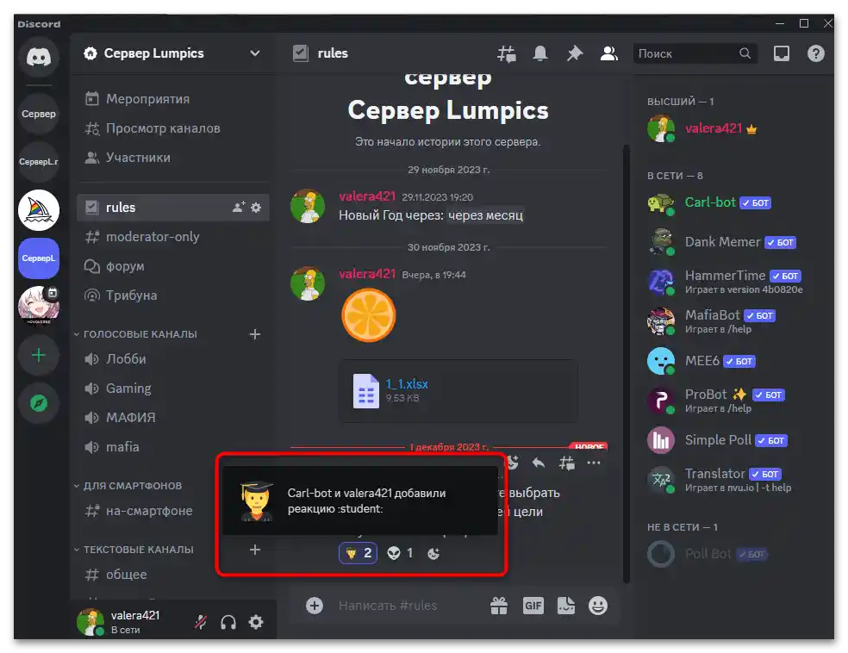Open the sticker picker

[x=566, y=606]
